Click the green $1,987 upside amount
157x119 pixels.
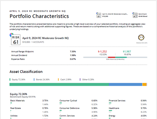click(x=127, y=51)
